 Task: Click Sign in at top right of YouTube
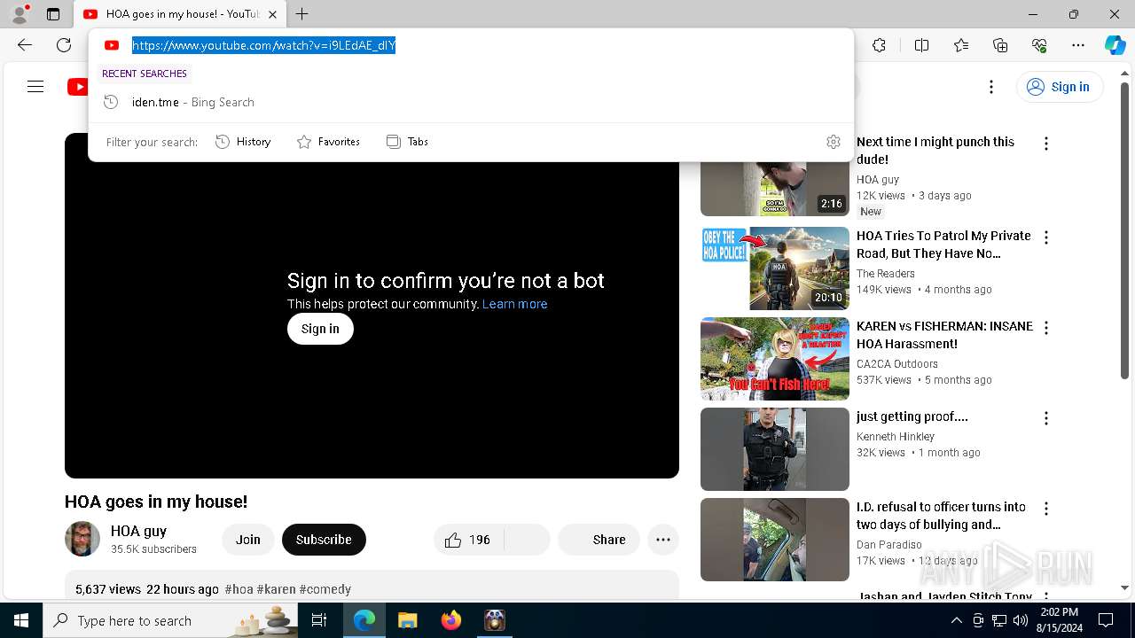(x=1059, y=86)
